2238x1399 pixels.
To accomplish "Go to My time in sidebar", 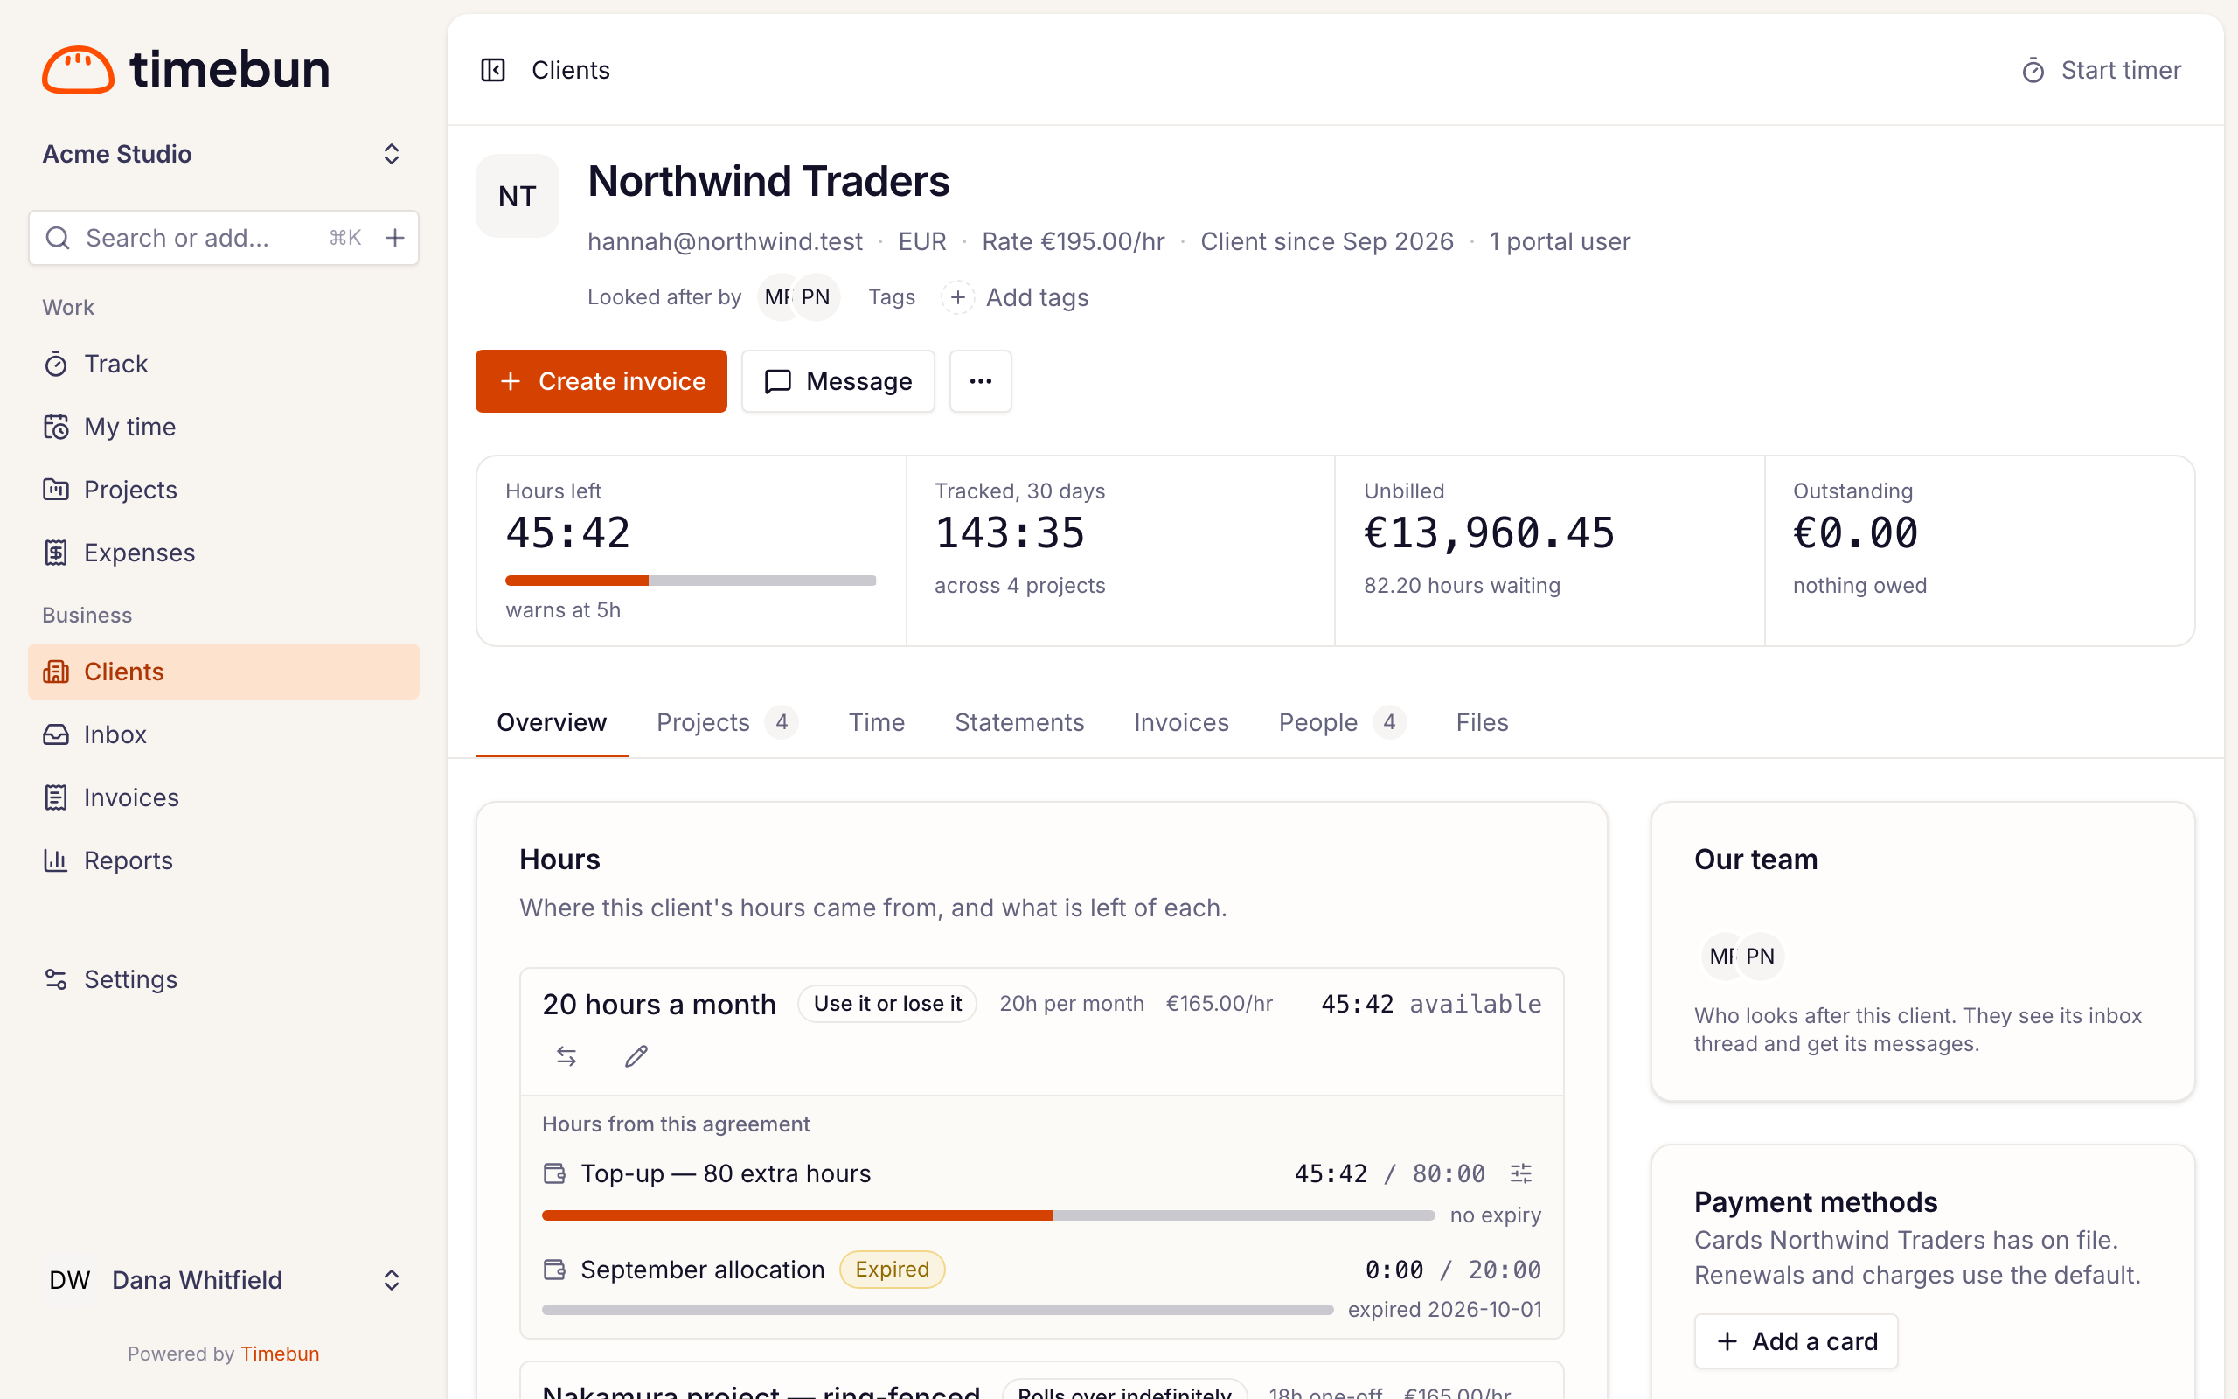I will [224, 427].
